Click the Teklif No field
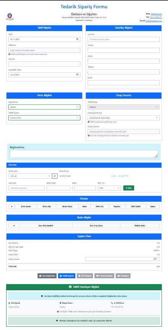Image resolution: width=168 pixels, height=330 pixels. click(x=44, y=50)
